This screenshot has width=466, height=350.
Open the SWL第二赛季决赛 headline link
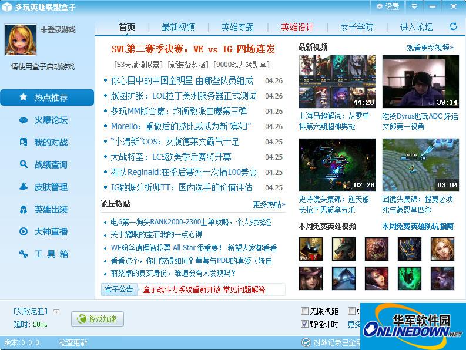[x=193, y=49]
